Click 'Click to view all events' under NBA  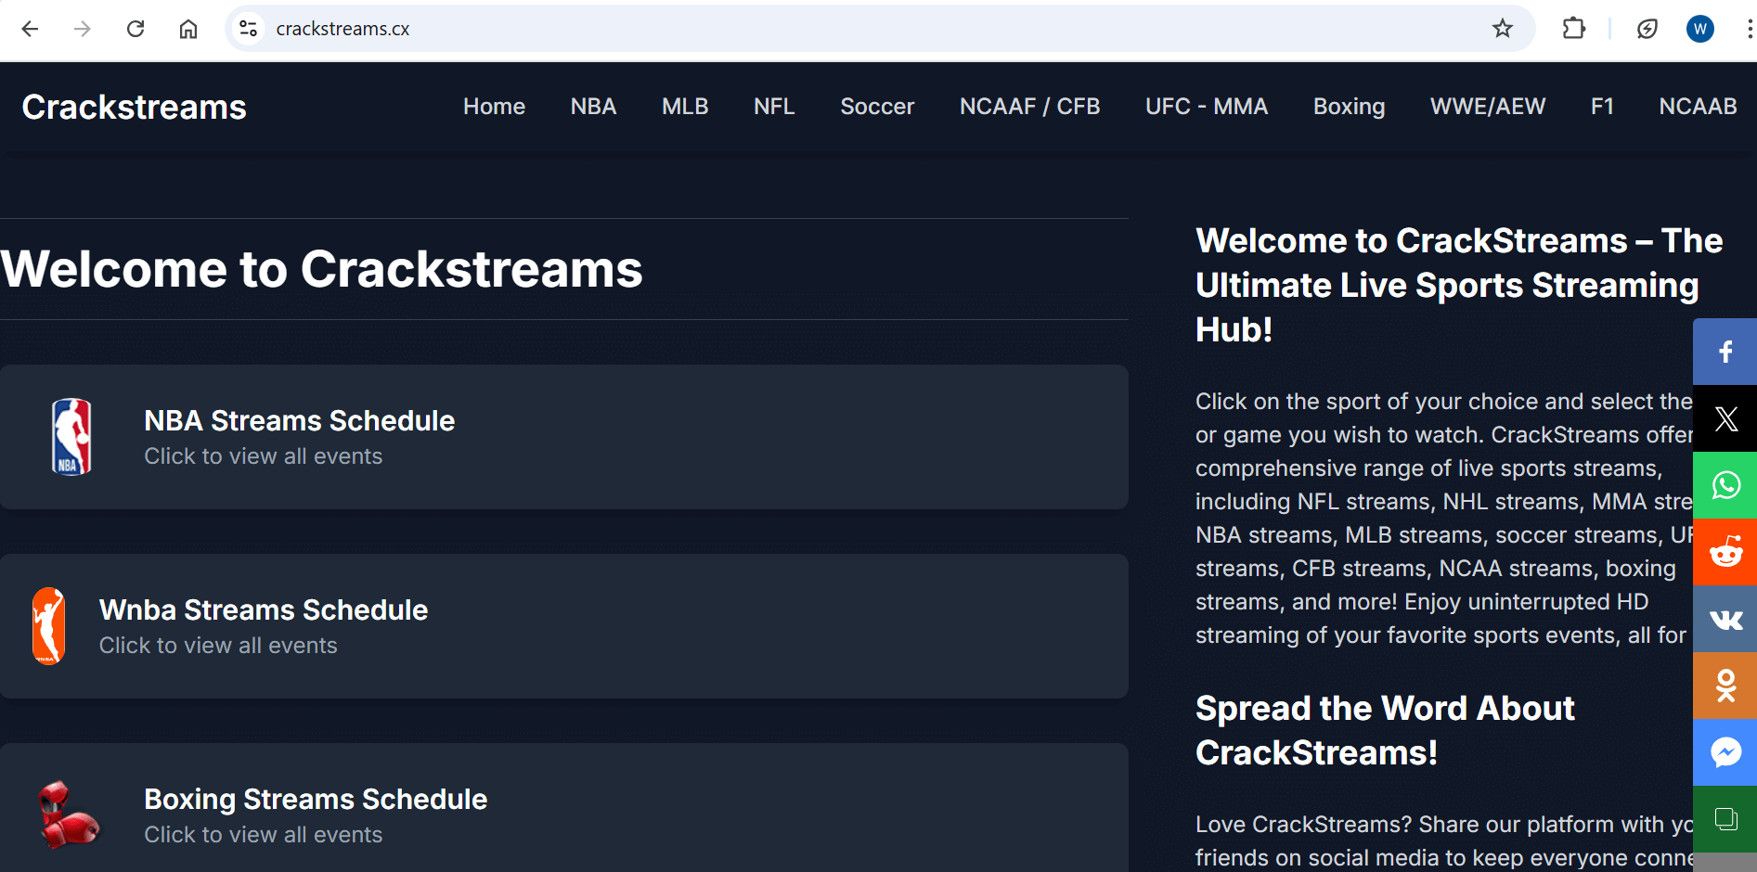coord(264,456)
